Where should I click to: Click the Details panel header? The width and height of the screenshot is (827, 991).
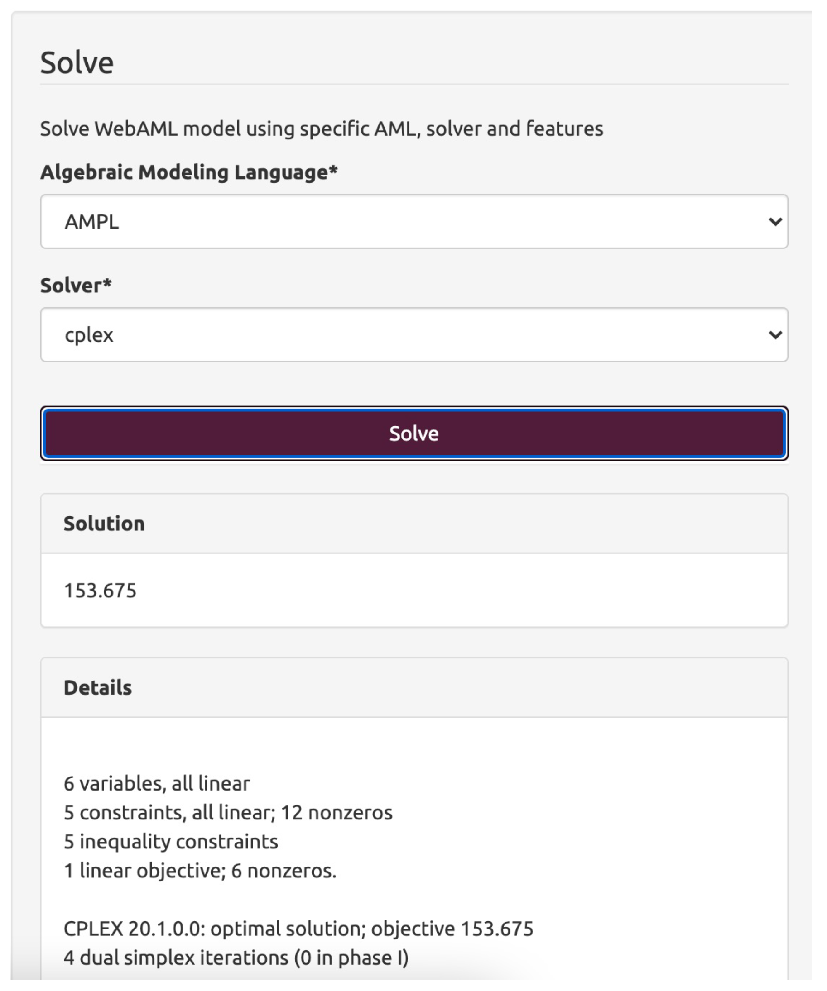click(x=98, y=687)
